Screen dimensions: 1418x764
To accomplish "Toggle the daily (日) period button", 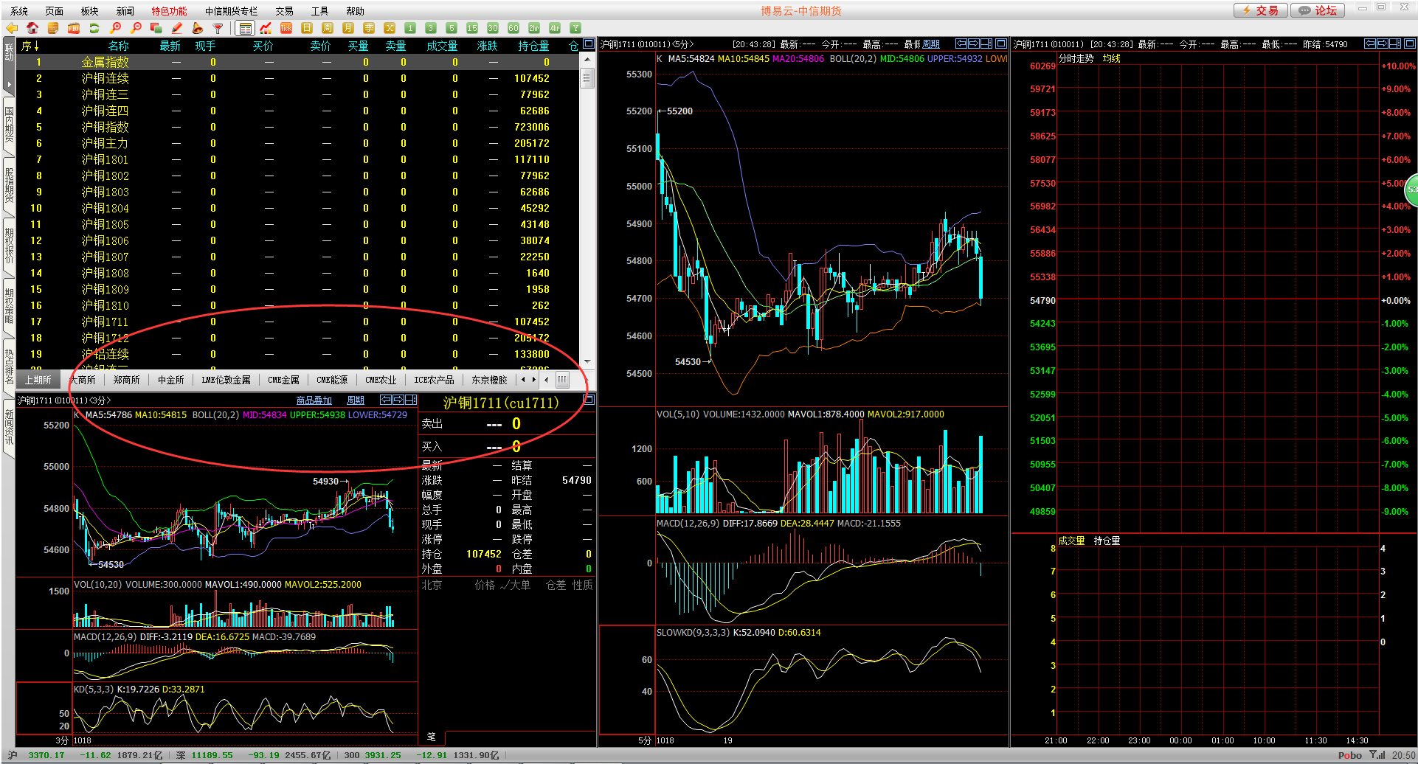I will [307, 28].
